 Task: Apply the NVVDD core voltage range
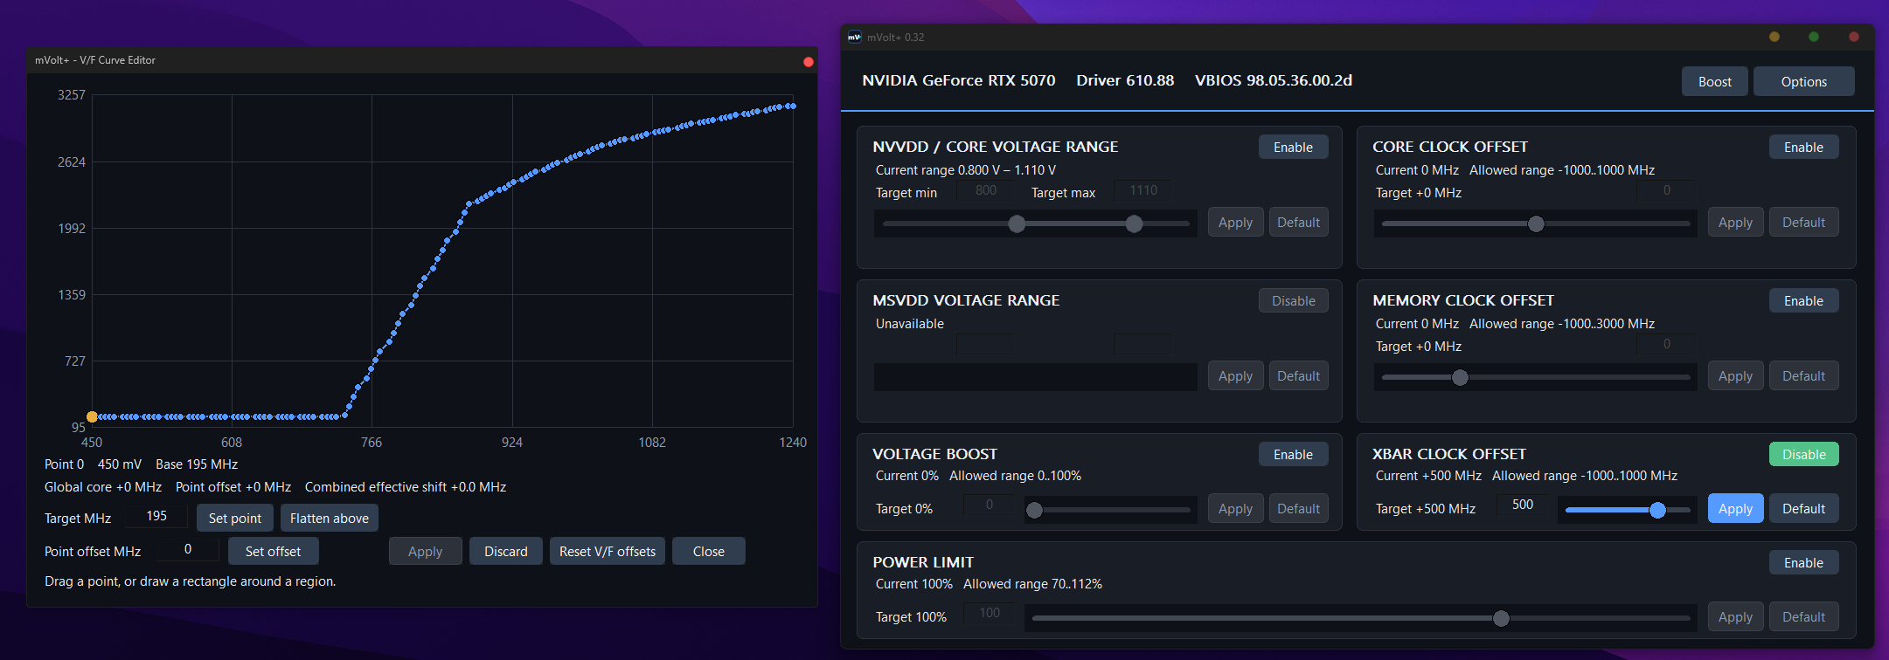click(x=1236, y=222)
